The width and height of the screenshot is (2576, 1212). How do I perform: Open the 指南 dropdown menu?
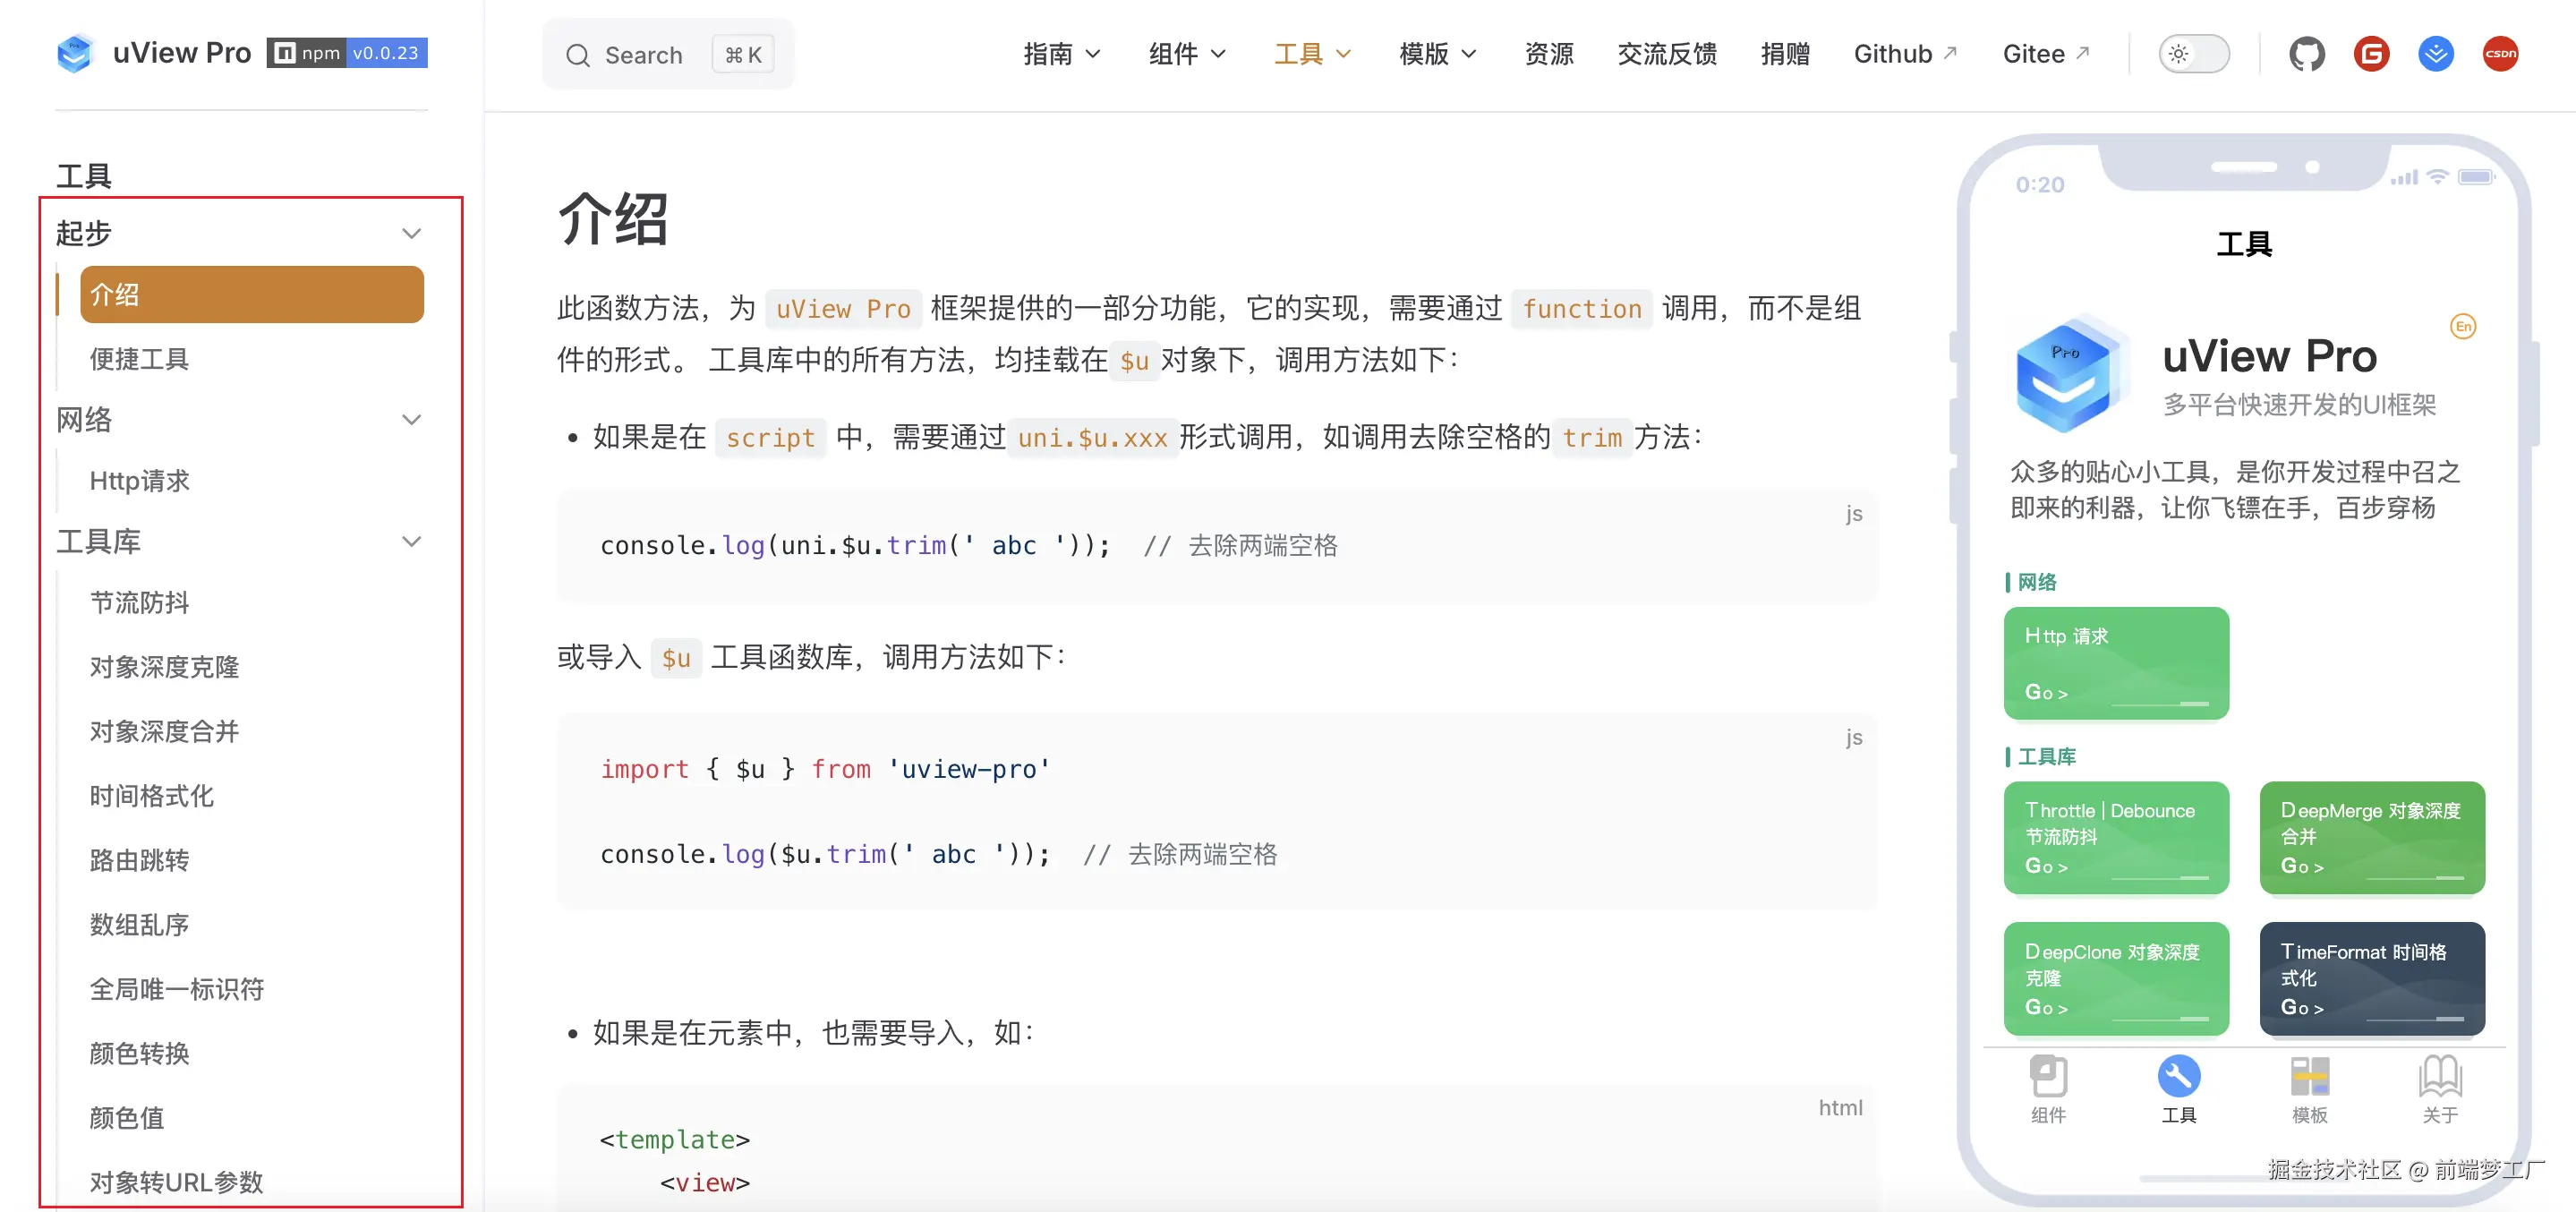tap(1061, 54)
